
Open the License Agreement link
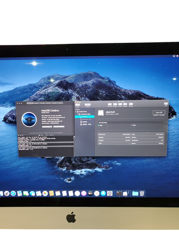[59, 133]
